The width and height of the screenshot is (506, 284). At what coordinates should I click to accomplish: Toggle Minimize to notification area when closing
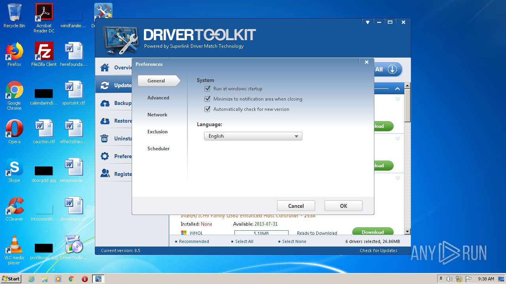207,99
